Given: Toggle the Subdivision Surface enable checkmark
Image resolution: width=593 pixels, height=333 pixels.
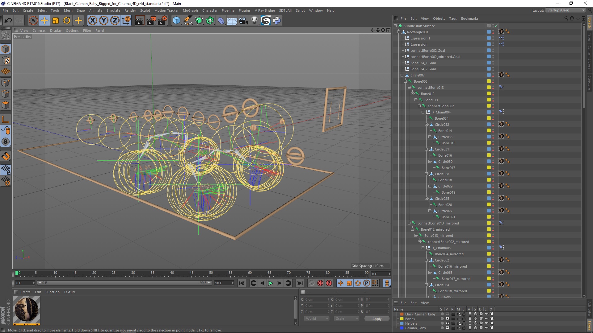Looking at the screenshot, I should (496, 26).
